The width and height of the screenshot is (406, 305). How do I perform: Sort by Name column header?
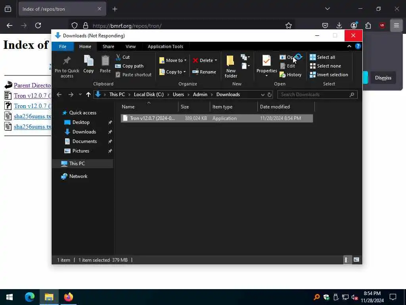pos(149,106)
